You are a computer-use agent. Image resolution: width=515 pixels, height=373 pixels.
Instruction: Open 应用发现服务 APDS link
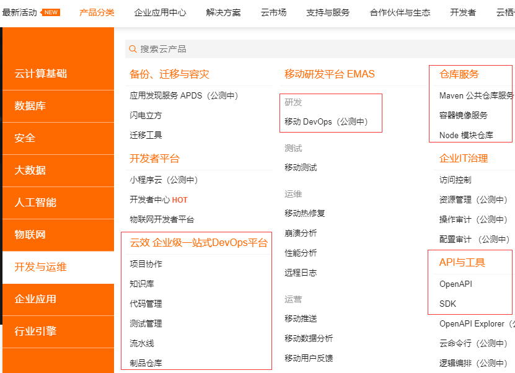click(x=184, y=95)
